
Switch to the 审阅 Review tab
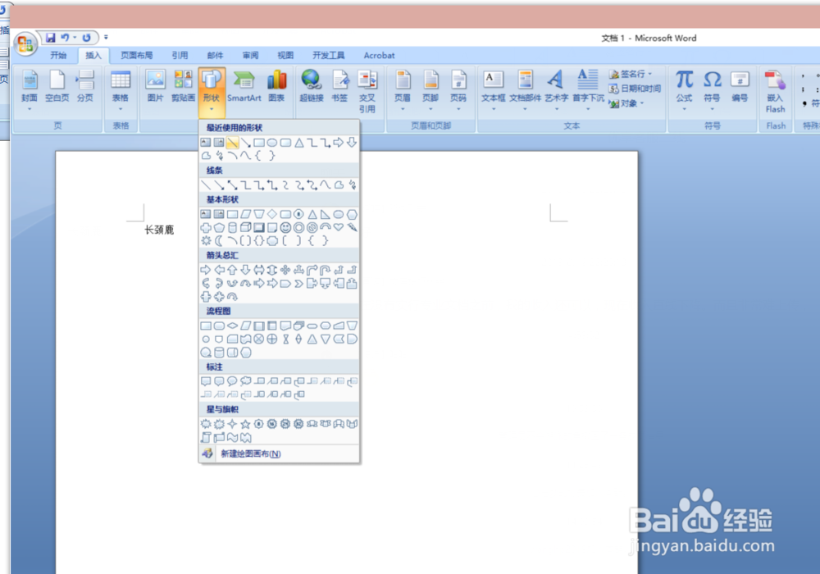tap(250, 56)
